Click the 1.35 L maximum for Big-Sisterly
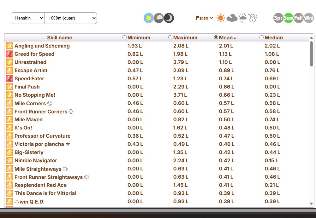The height and width of the screenshot is (218, 316). pos(180,152)
